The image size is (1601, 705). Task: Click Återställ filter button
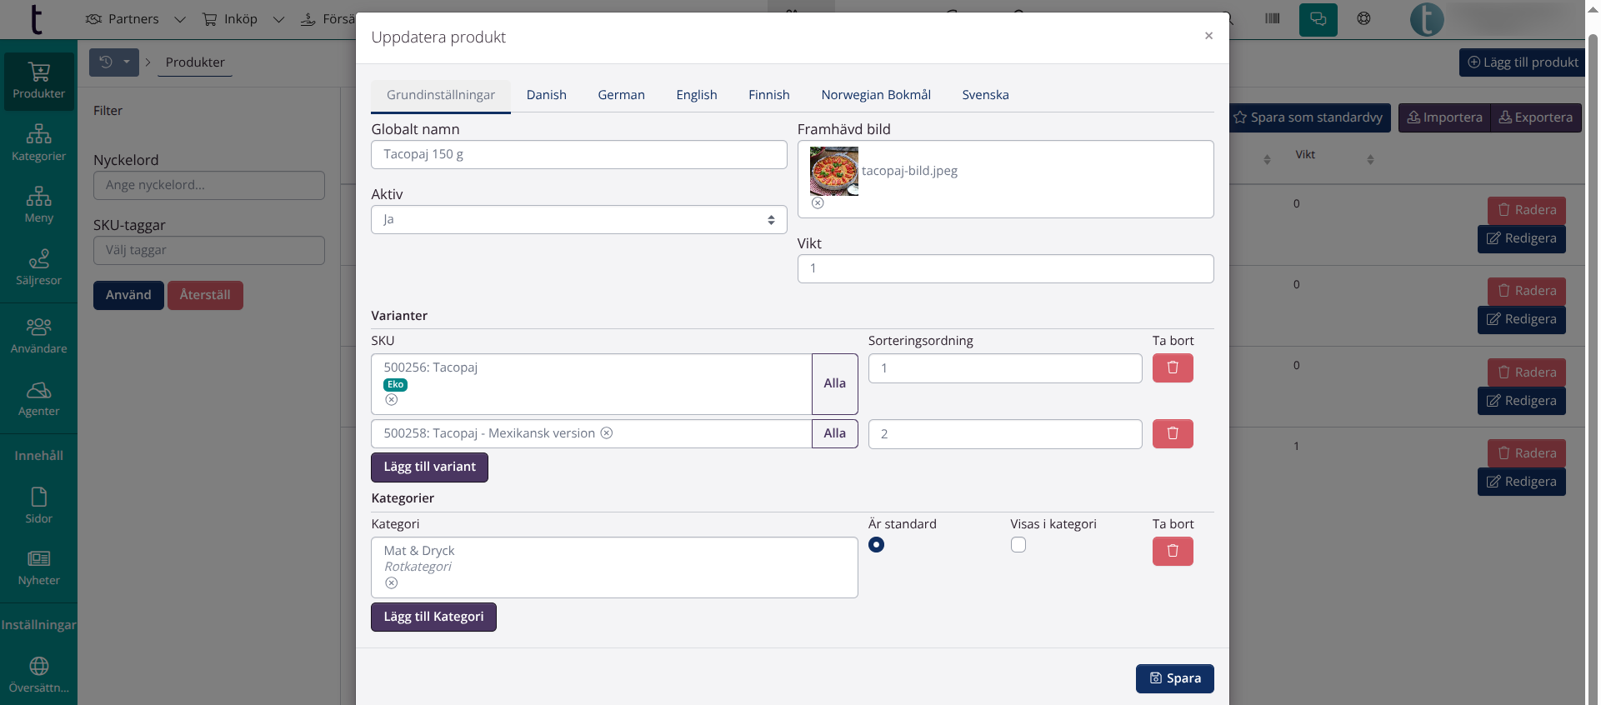coord(205,295)
